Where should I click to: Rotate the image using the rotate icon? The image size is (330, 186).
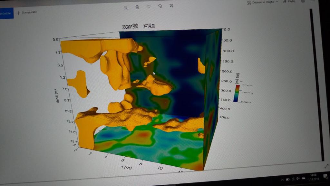(x=160, y=6)
